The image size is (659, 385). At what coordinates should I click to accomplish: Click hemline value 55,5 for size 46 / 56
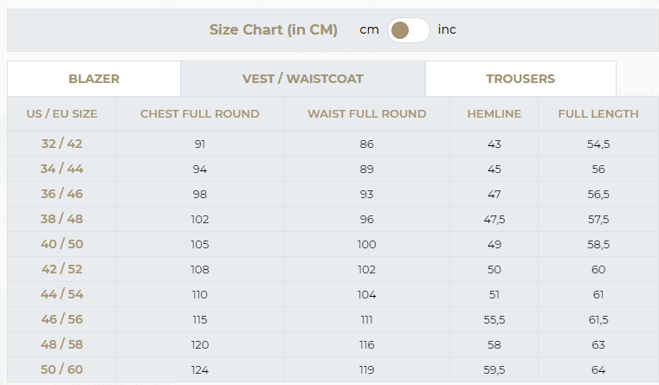pyautogui.click(x=494, y=320)
